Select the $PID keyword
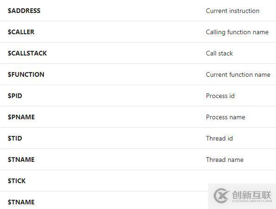The image size is (276, 209). [15, 96]
